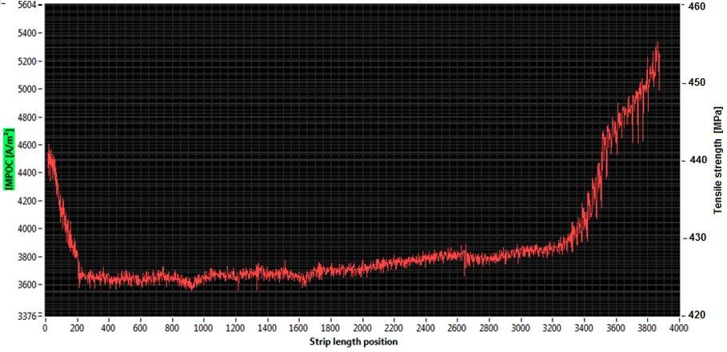Click the downward spike near position 2650

(x=465, y=274)
